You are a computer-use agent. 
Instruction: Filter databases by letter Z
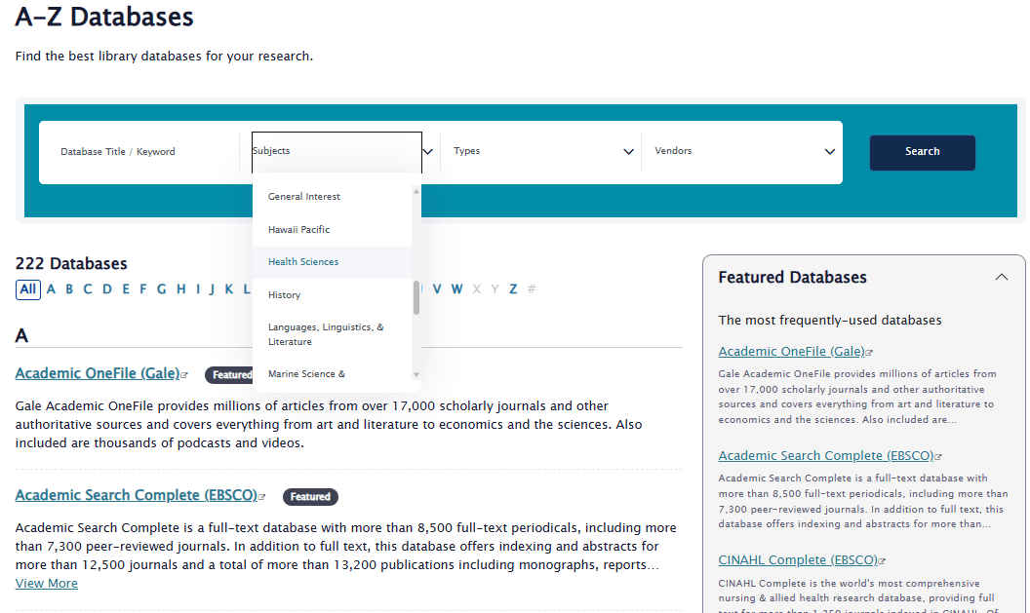(513, 288)
